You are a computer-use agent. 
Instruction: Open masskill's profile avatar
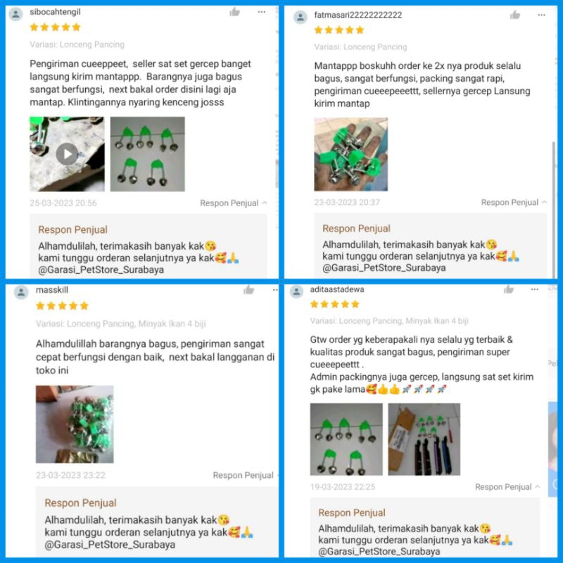[21, 292]
